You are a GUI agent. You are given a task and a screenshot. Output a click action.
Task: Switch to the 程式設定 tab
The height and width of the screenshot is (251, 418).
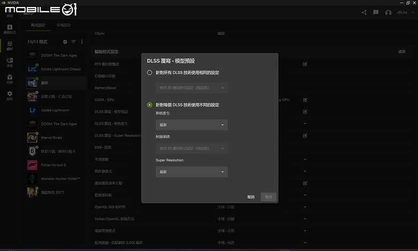tap(38, 25)
